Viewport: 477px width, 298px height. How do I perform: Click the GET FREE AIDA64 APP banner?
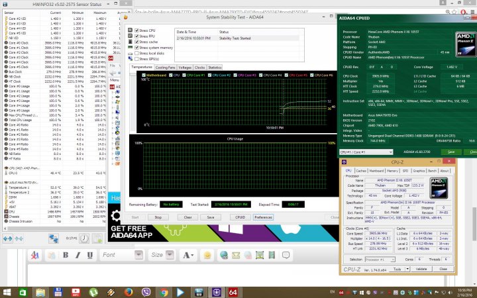223,233
